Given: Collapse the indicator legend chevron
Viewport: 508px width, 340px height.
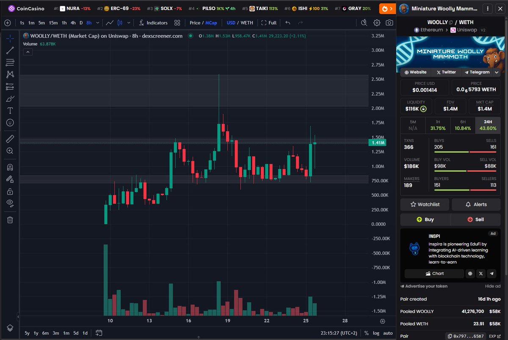Looking at the screenshot, I should [x=28, y=52].
